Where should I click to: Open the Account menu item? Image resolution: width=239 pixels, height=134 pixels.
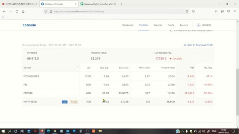[x=184, y=25]
